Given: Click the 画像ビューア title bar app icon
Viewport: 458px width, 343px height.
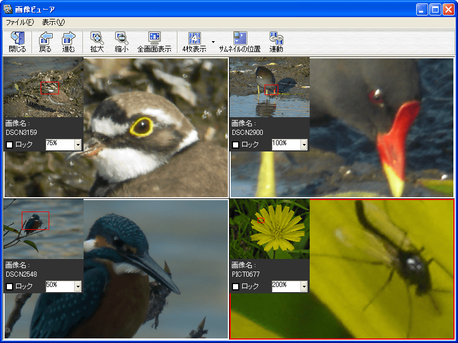Looking at the screenshot, I should 8,9.
